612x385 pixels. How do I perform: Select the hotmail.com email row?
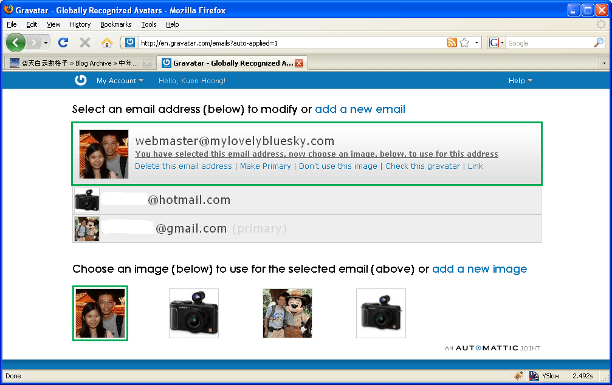click(306, 200)
